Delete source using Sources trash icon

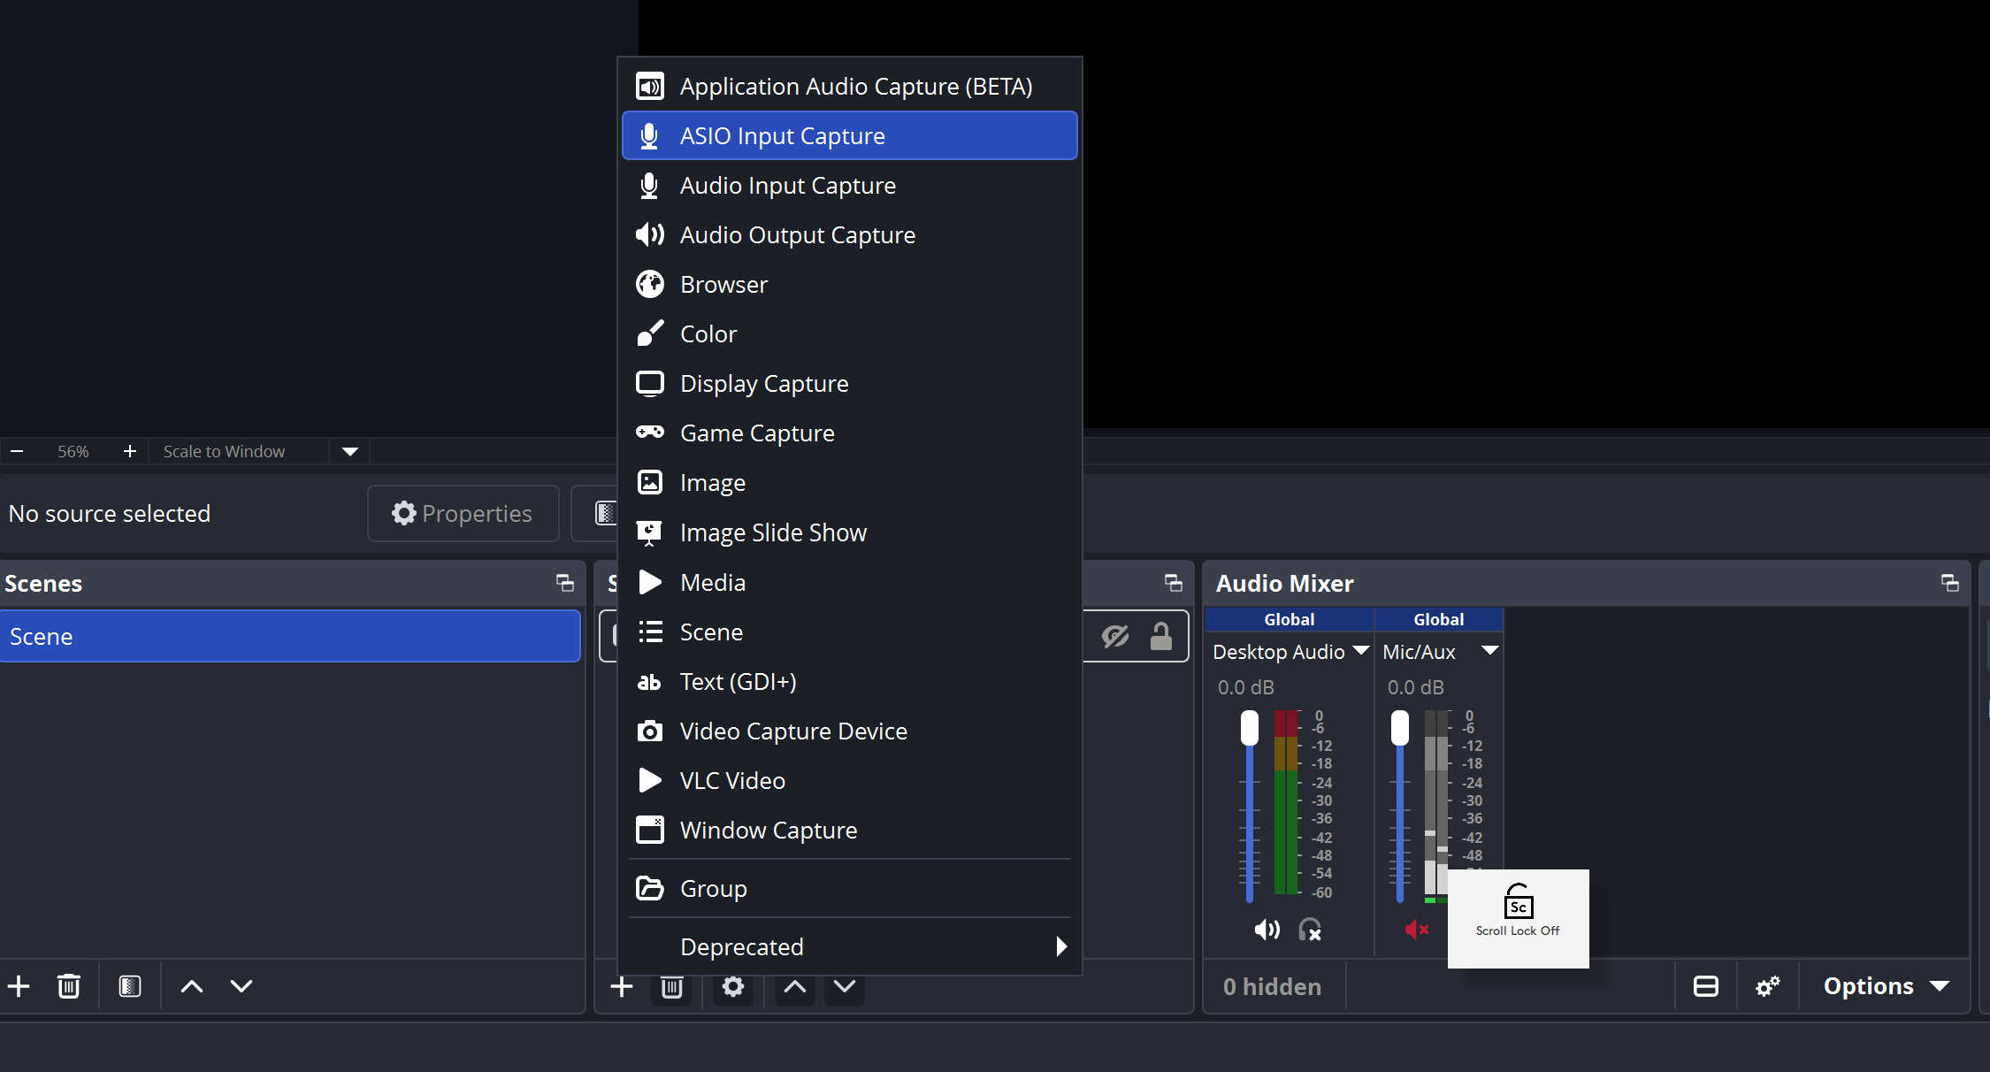[x=671, y=987]
